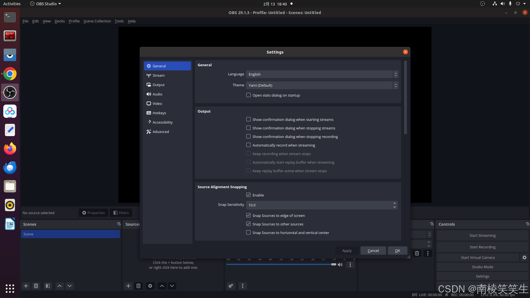
Task: Open virtual camera settings gear icon
Action: (524, 257)
